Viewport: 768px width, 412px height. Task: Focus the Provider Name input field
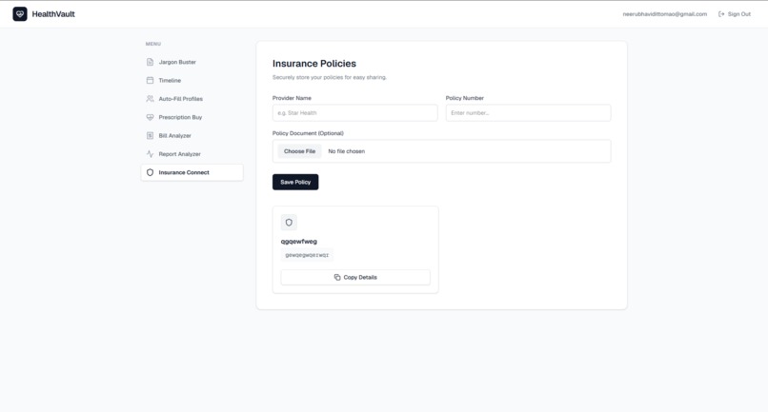(x=355, y=113)
